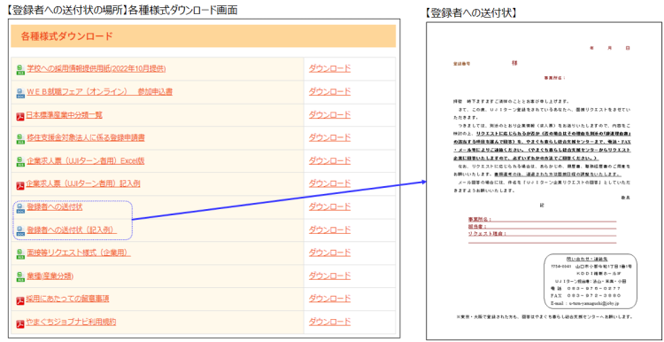The height and width of the screenshot is (342, 664).
Task: Click ダウンロード for ＷＥＢ就職フェア参加申込書
Action: [329, 91]
